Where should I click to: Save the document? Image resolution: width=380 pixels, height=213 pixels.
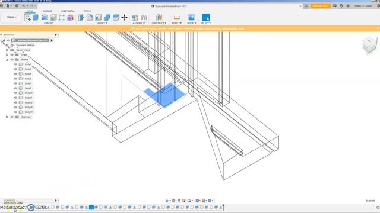pyautogui.click(x=17, y=6)
